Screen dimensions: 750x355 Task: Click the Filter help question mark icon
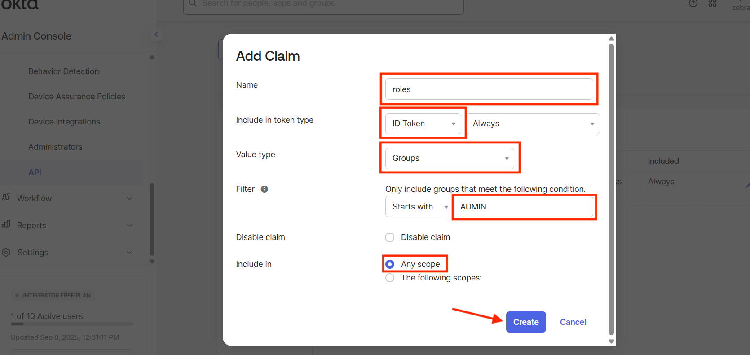(265, 189)
